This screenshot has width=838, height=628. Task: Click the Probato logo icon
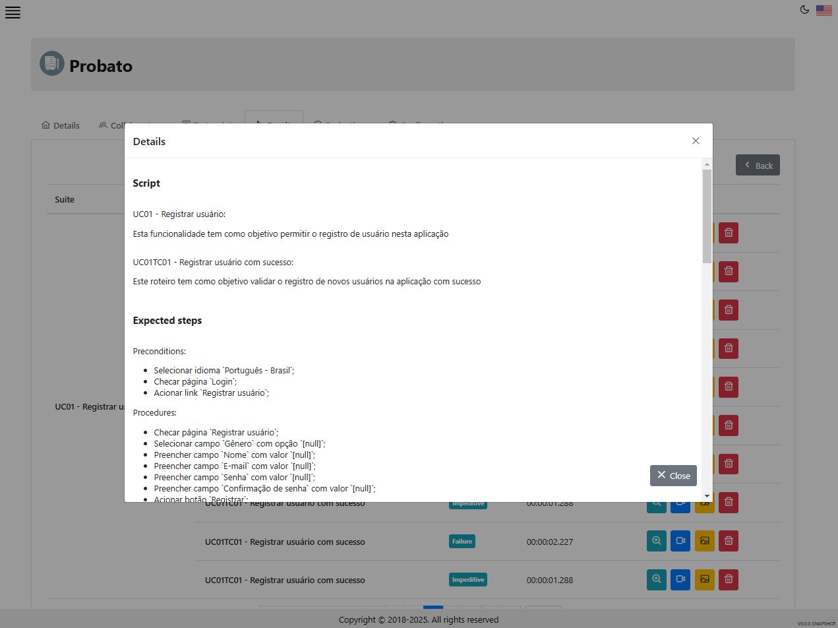point(52,64)
